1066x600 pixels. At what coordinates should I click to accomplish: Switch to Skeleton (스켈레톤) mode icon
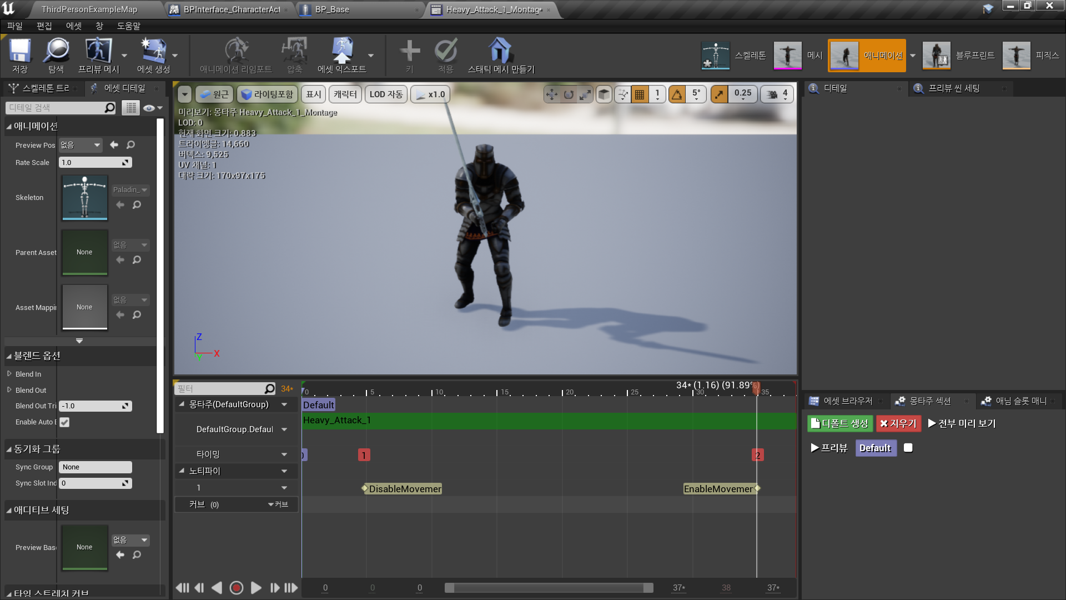[x=715, y=55]
